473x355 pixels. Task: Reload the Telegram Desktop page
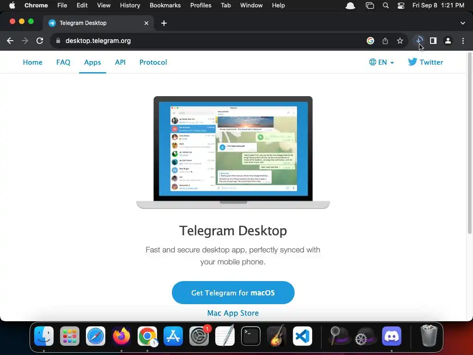point(40,41)
